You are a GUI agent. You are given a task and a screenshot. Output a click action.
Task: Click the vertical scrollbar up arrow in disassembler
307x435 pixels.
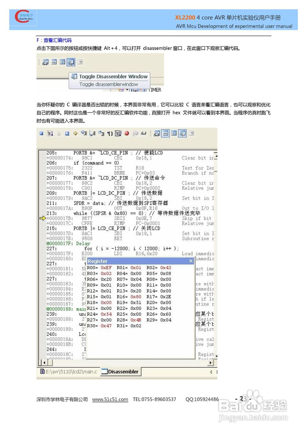(215, 157)
